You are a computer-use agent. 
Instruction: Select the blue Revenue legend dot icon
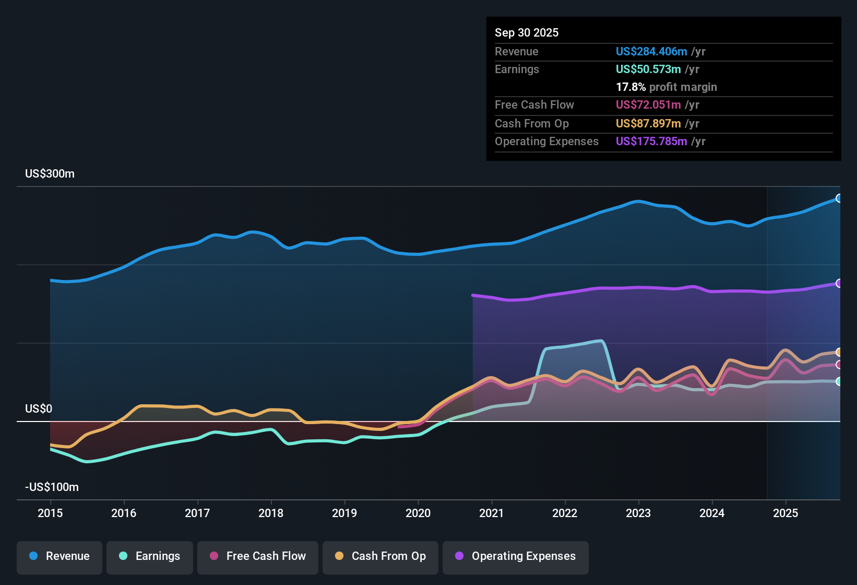33,556
